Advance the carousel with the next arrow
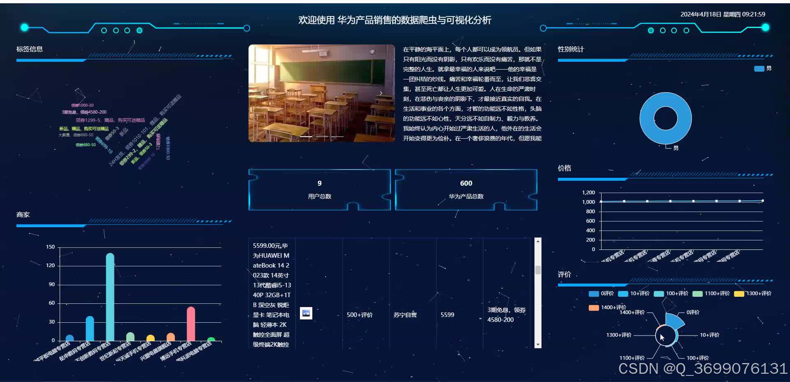This screenshot has height=382, width=790. pos(381,93)
